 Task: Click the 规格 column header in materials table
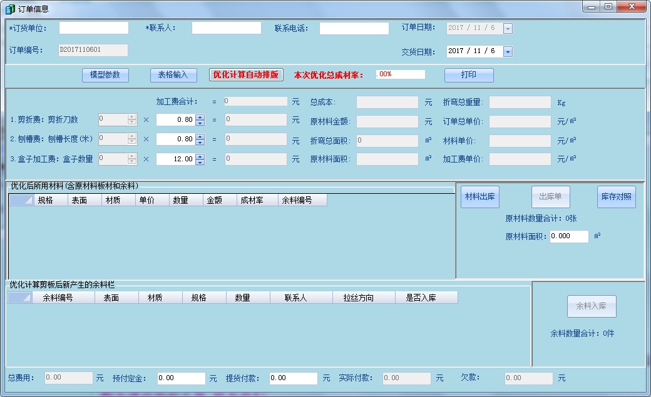point(51,200)
